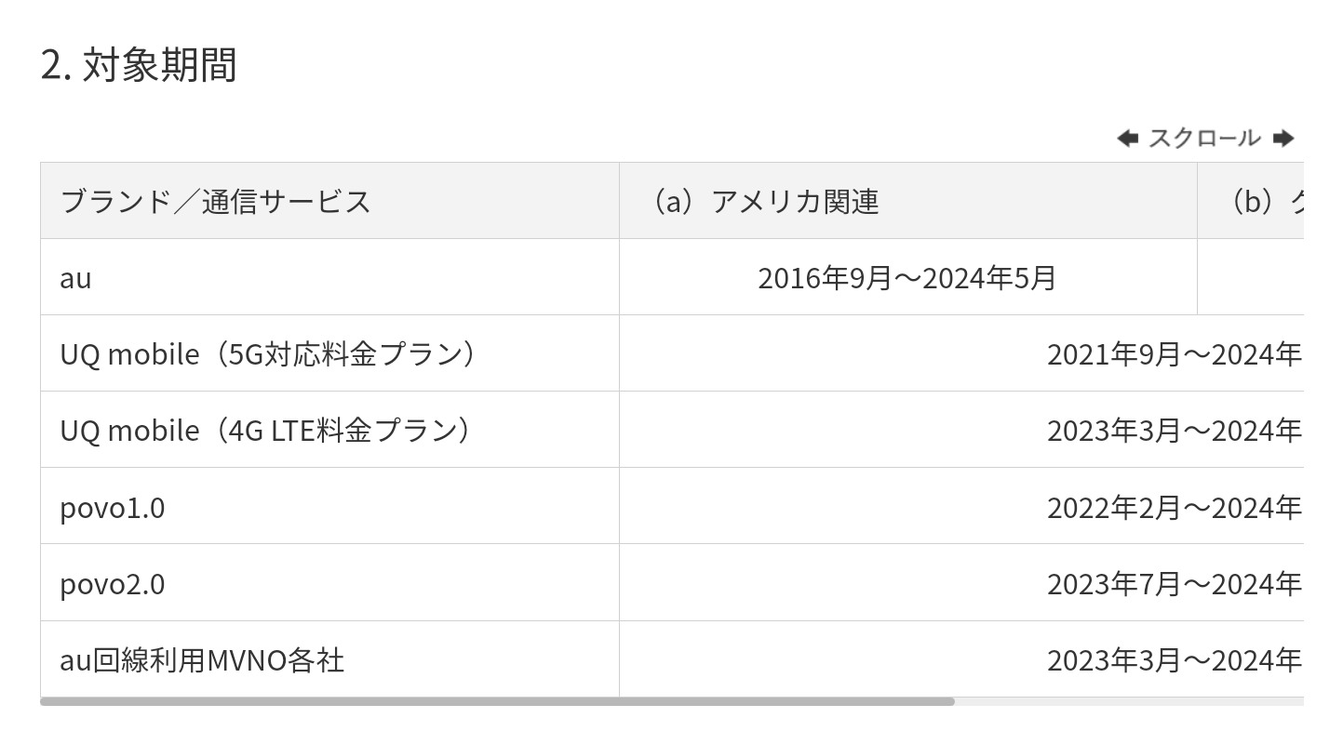Screen dimensions: 1343x731
Task: Select the au回線利用MVNO各社 row label
Action: coord(202,660)
